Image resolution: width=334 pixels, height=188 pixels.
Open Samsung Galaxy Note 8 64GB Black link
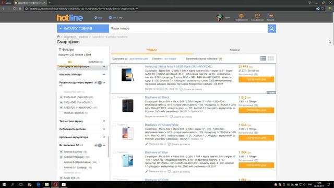pyautogui.click(x=178, y=67)
